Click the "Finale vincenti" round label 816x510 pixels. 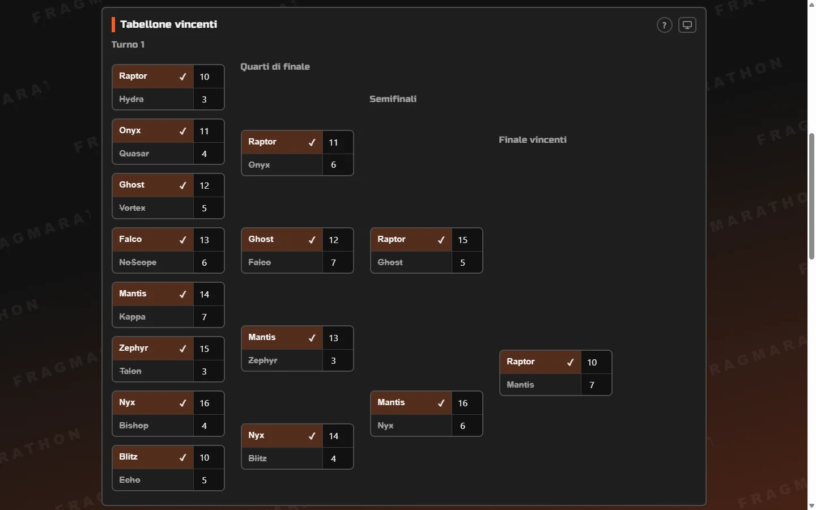(x=533, y=139)
